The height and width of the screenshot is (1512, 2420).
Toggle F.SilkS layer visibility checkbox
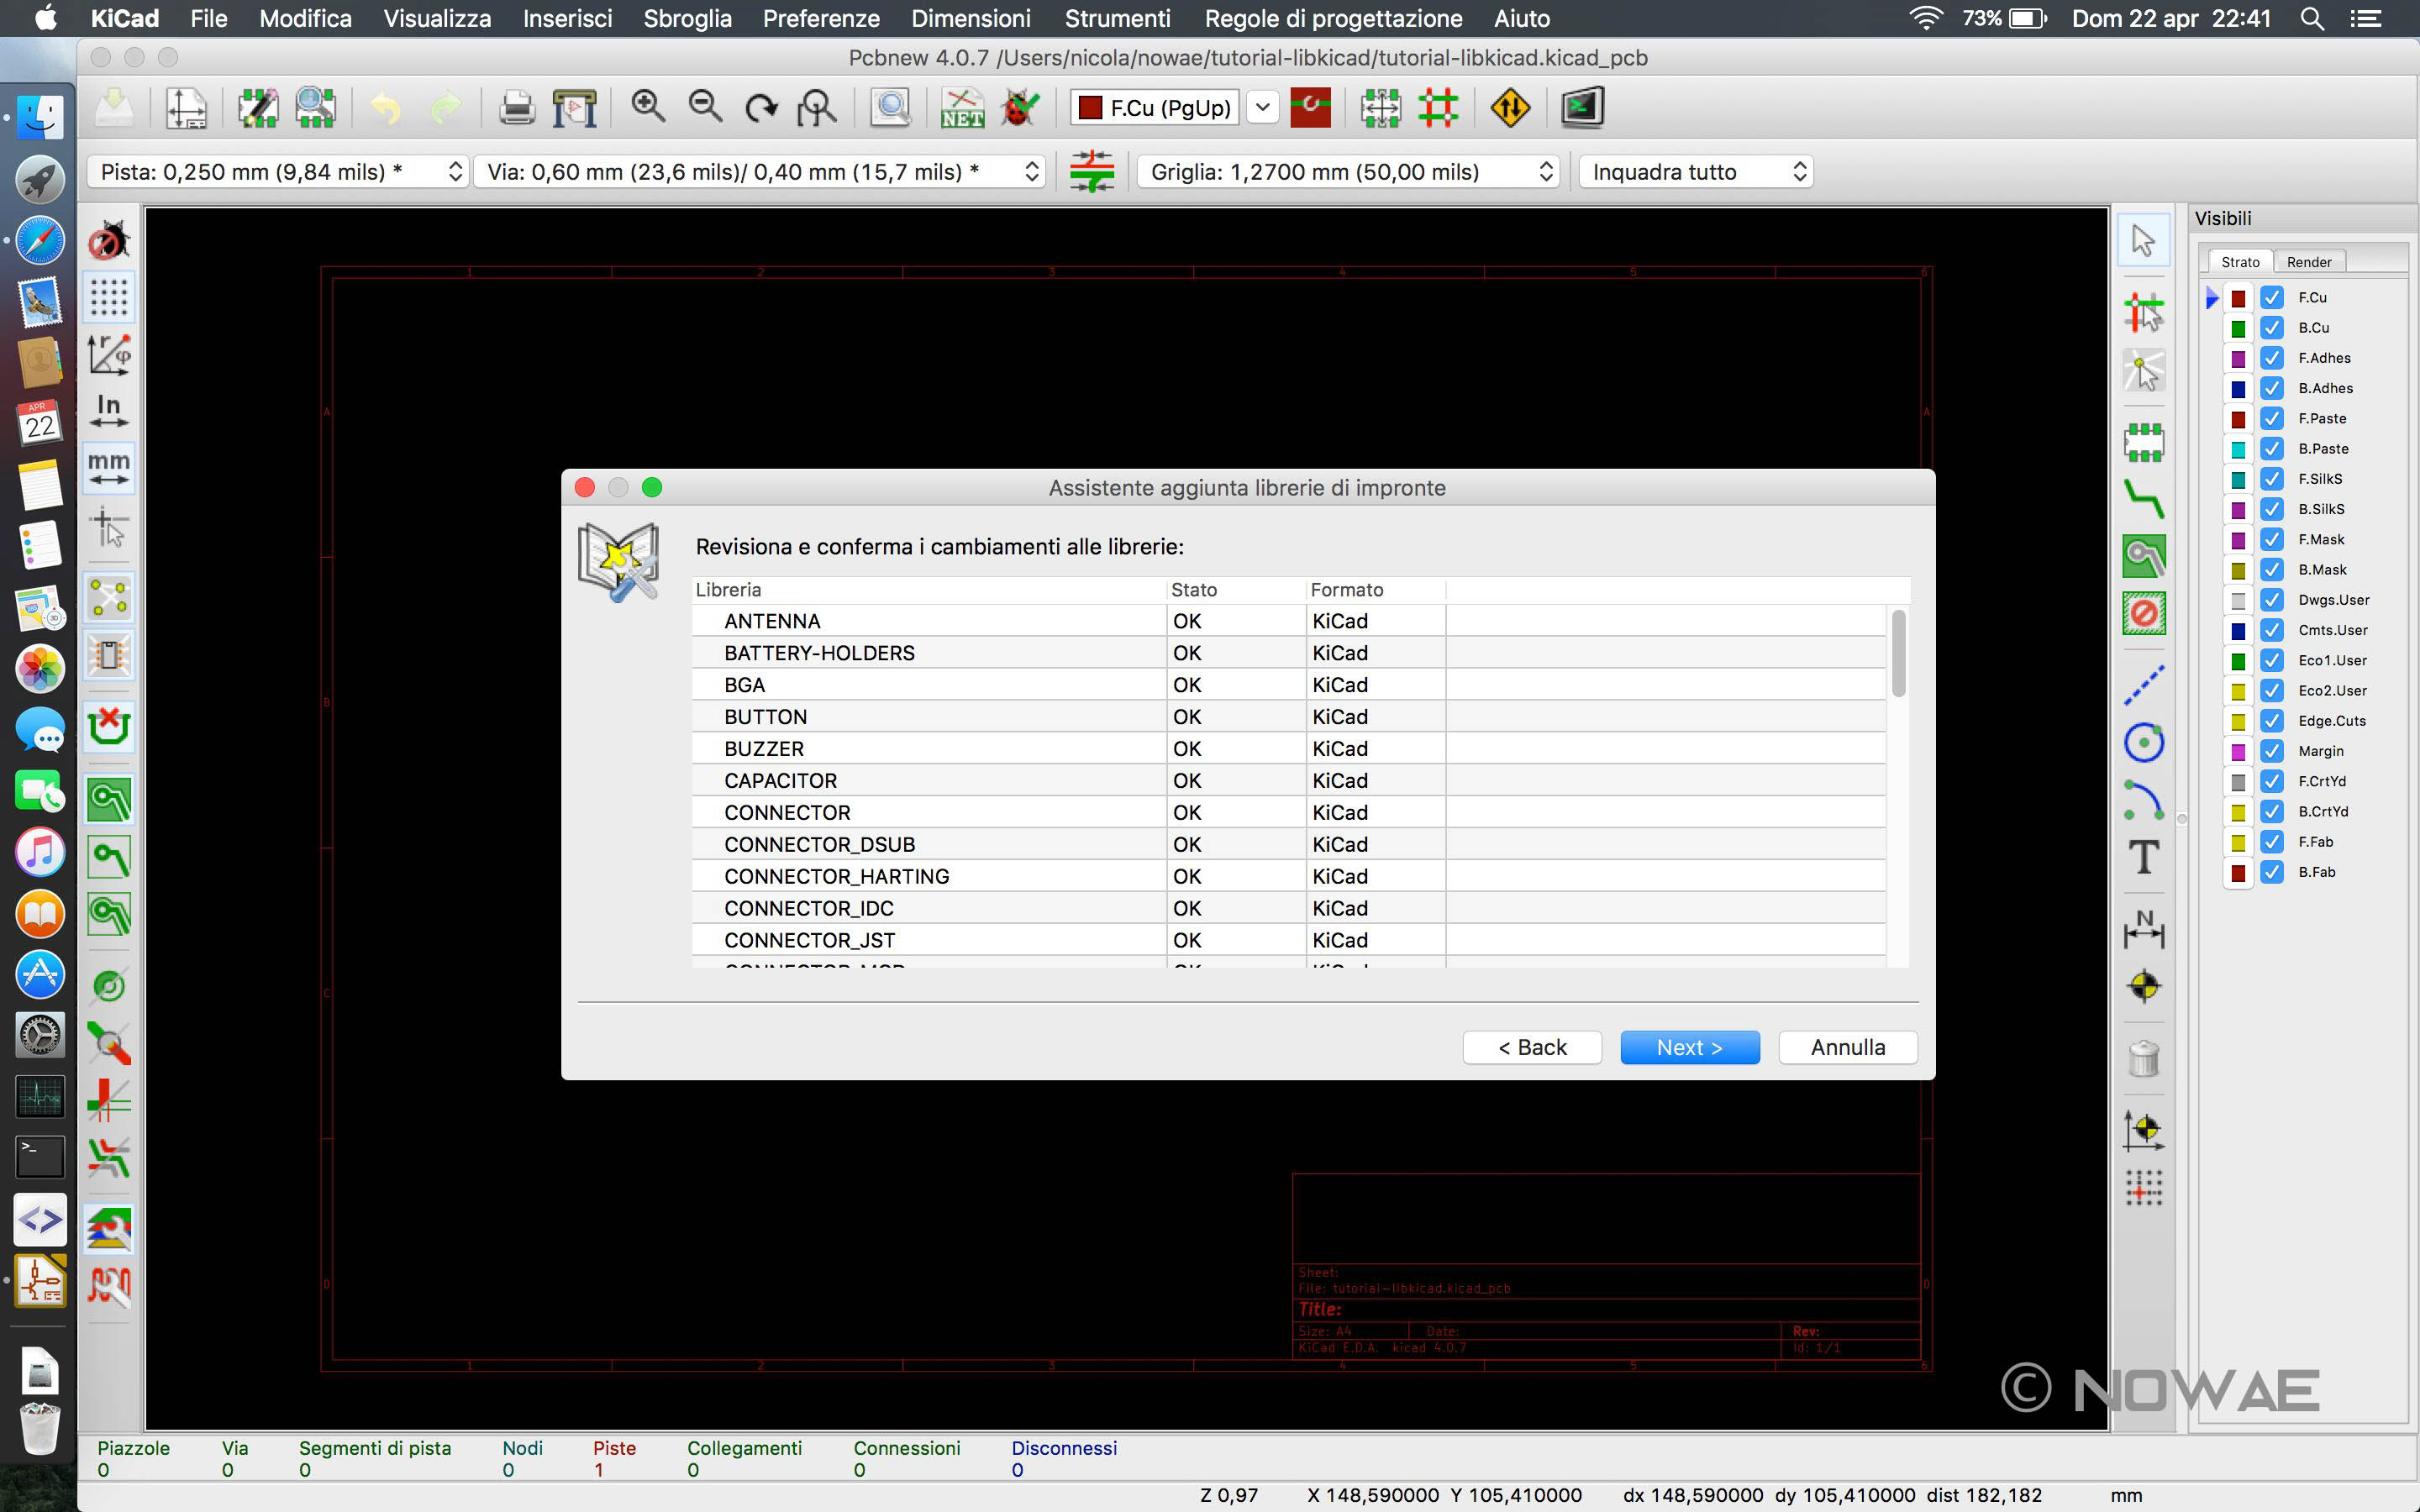click(2271, 479)
